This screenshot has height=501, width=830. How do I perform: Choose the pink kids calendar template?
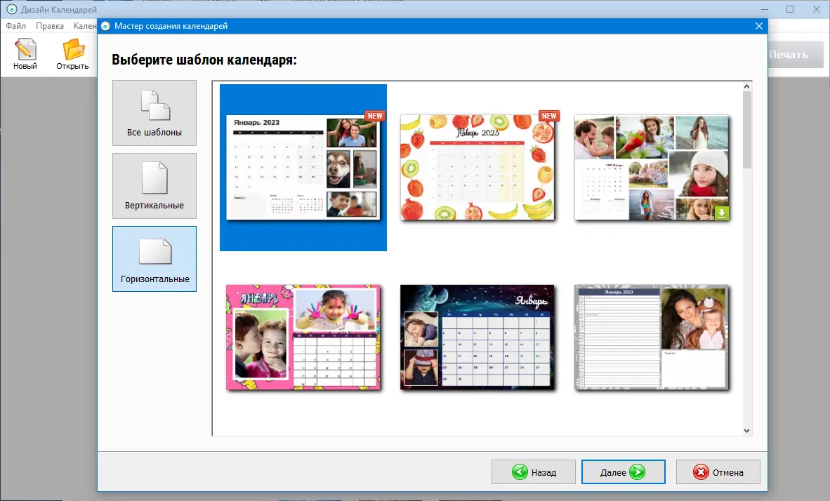click(303, 338)
